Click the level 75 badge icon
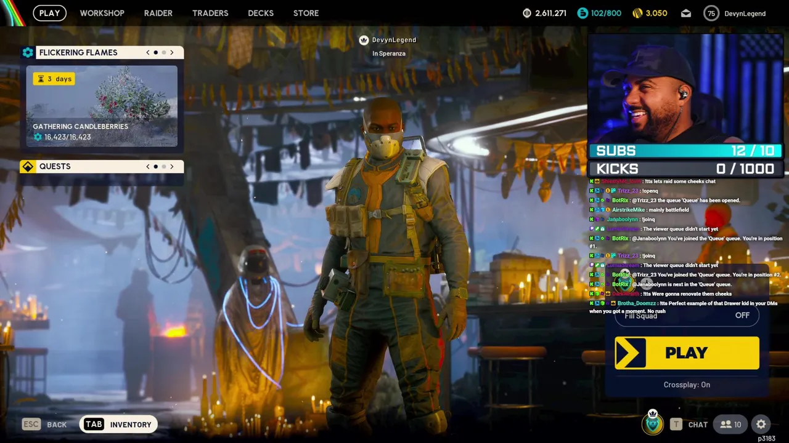 click(712, 13)
